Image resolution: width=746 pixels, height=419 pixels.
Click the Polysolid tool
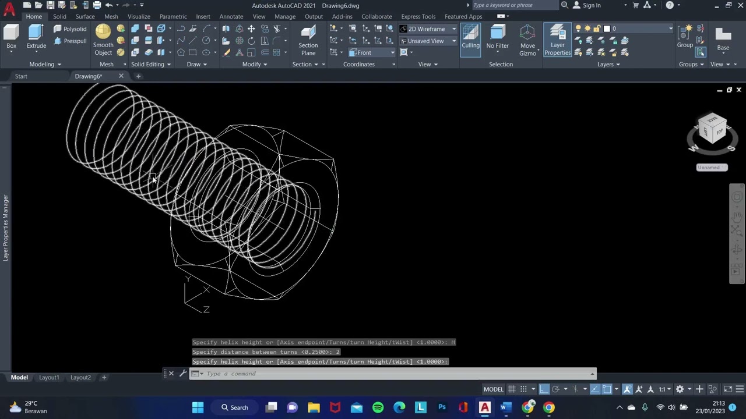(x=70, y=29)
